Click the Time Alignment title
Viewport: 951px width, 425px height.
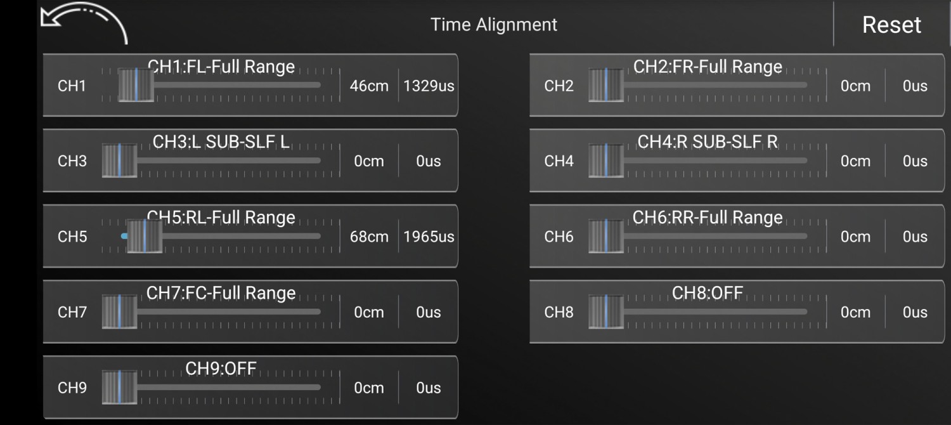click(x=494, y=25)
